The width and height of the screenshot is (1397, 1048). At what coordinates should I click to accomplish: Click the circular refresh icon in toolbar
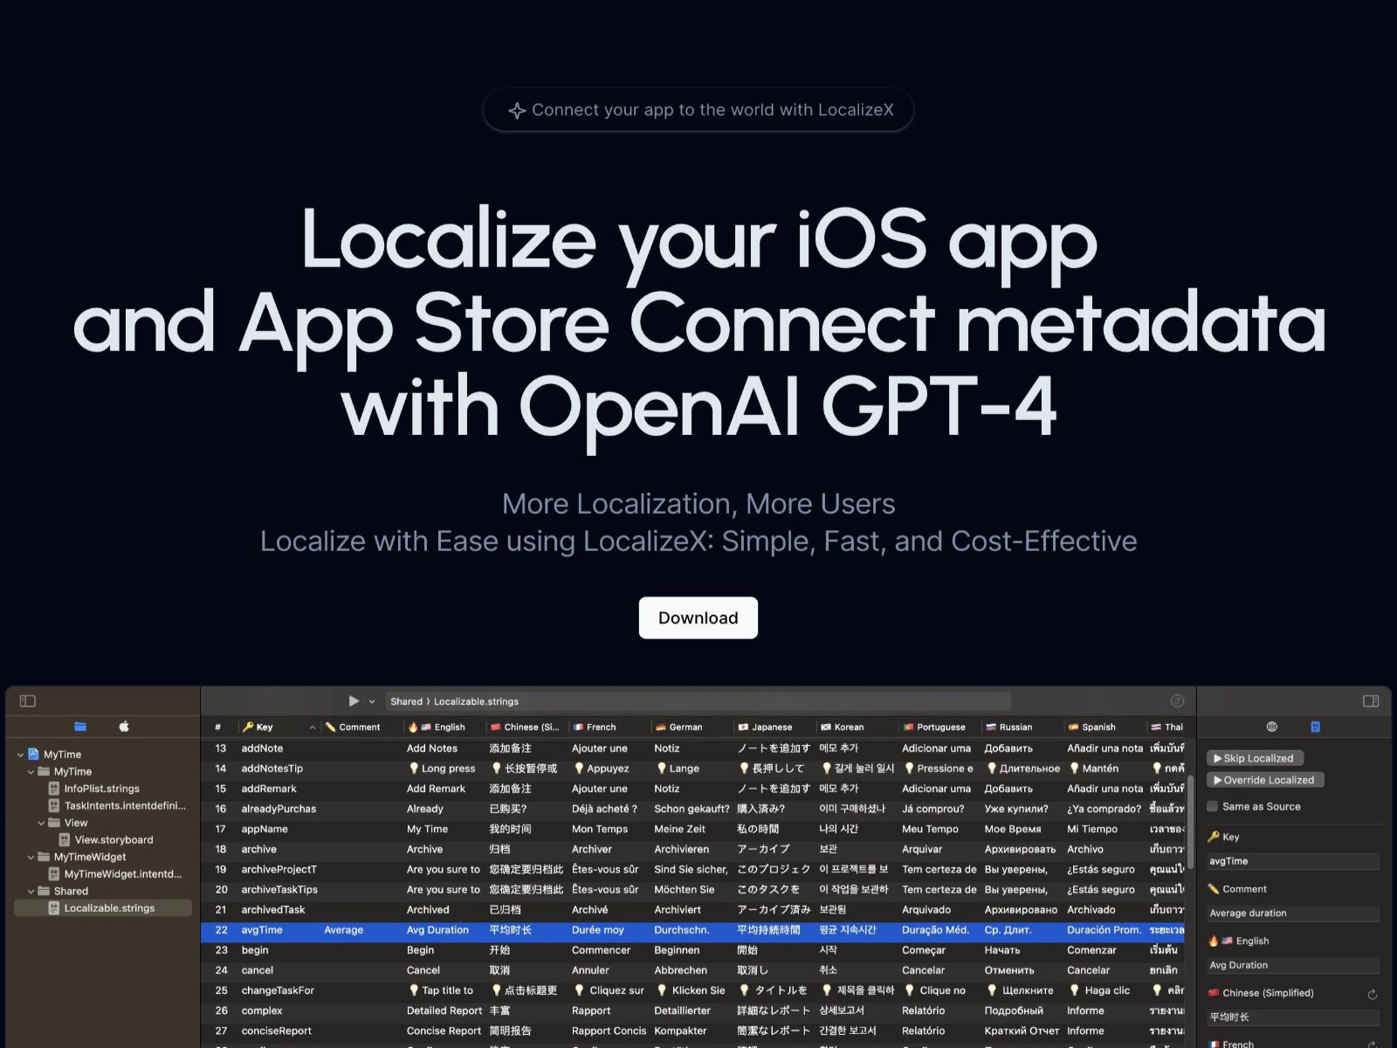point(1177,700)
